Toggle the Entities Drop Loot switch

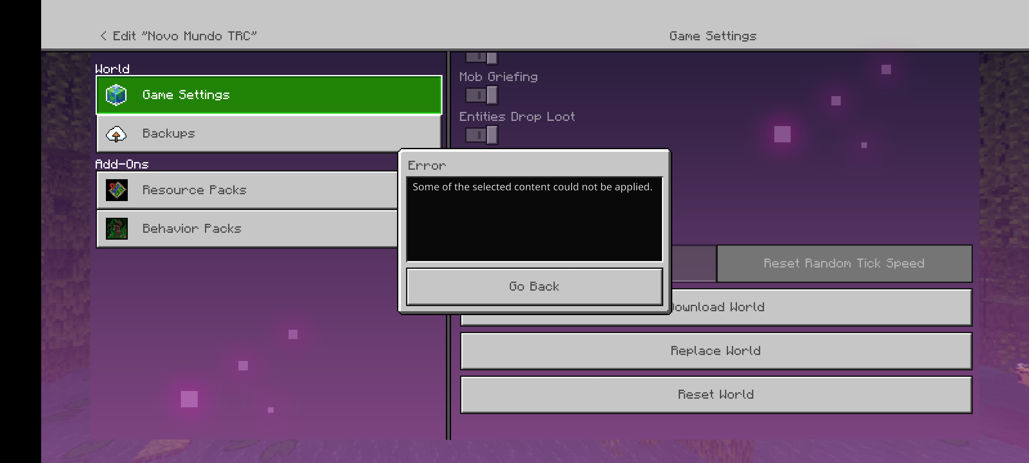click(481, 135)
